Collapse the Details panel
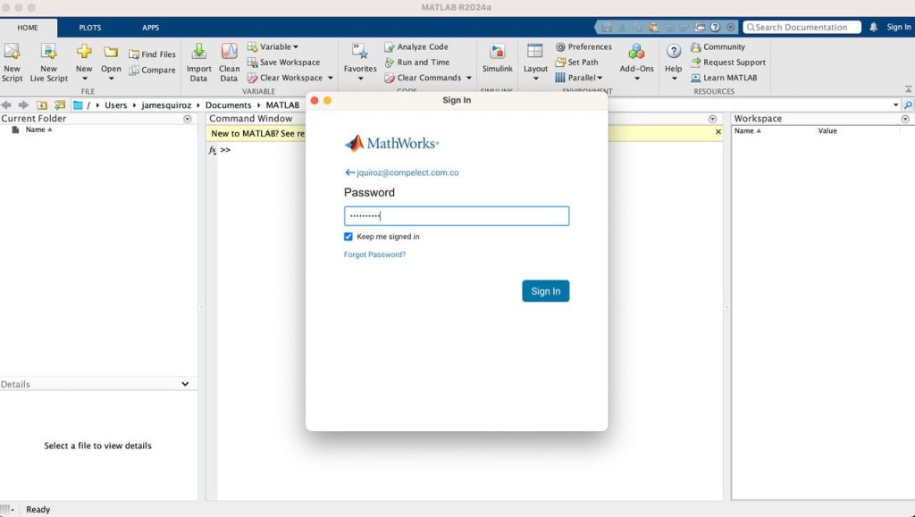 click(x=185, y=384)
